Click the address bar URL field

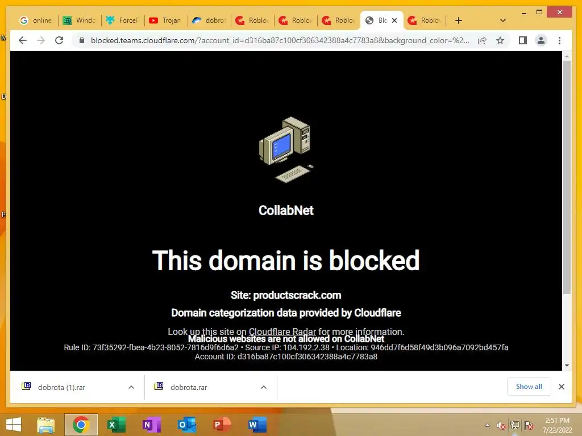(x=280, y=40)
